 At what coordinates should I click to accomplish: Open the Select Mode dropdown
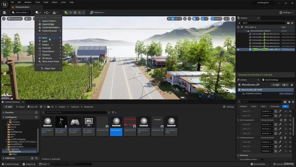coord(20,13)
